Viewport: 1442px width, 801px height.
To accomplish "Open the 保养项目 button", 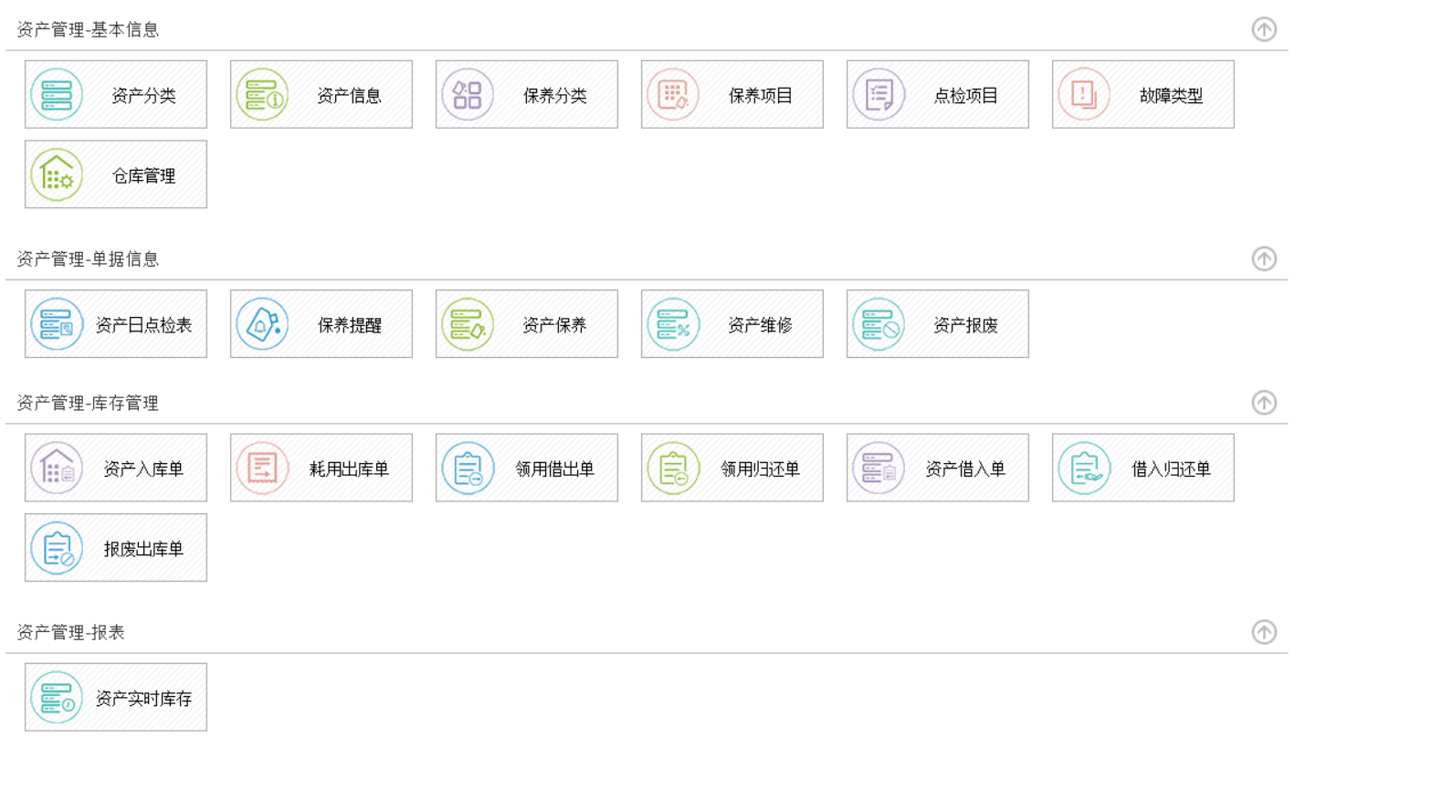I will tap(732, 95).
